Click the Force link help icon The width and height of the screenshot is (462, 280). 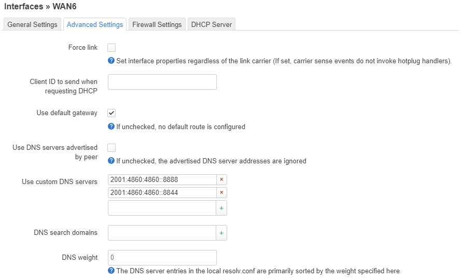click(111, 61)
